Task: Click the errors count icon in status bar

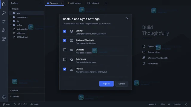Action: pyautogui.click(x=19, y=104)
